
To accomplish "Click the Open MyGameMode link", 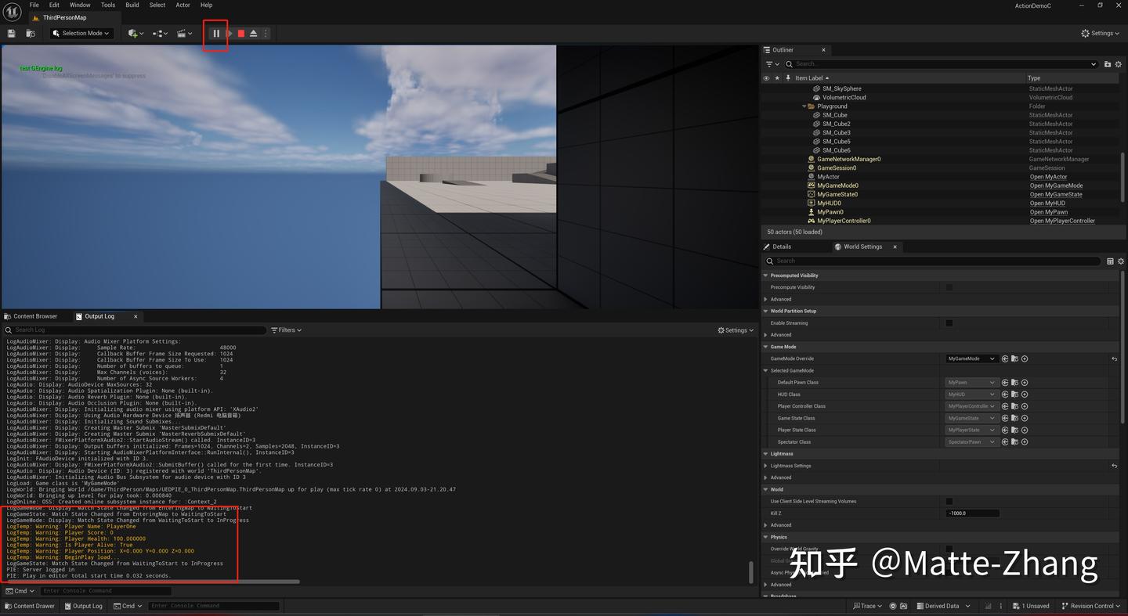I will pos(1056,186).
